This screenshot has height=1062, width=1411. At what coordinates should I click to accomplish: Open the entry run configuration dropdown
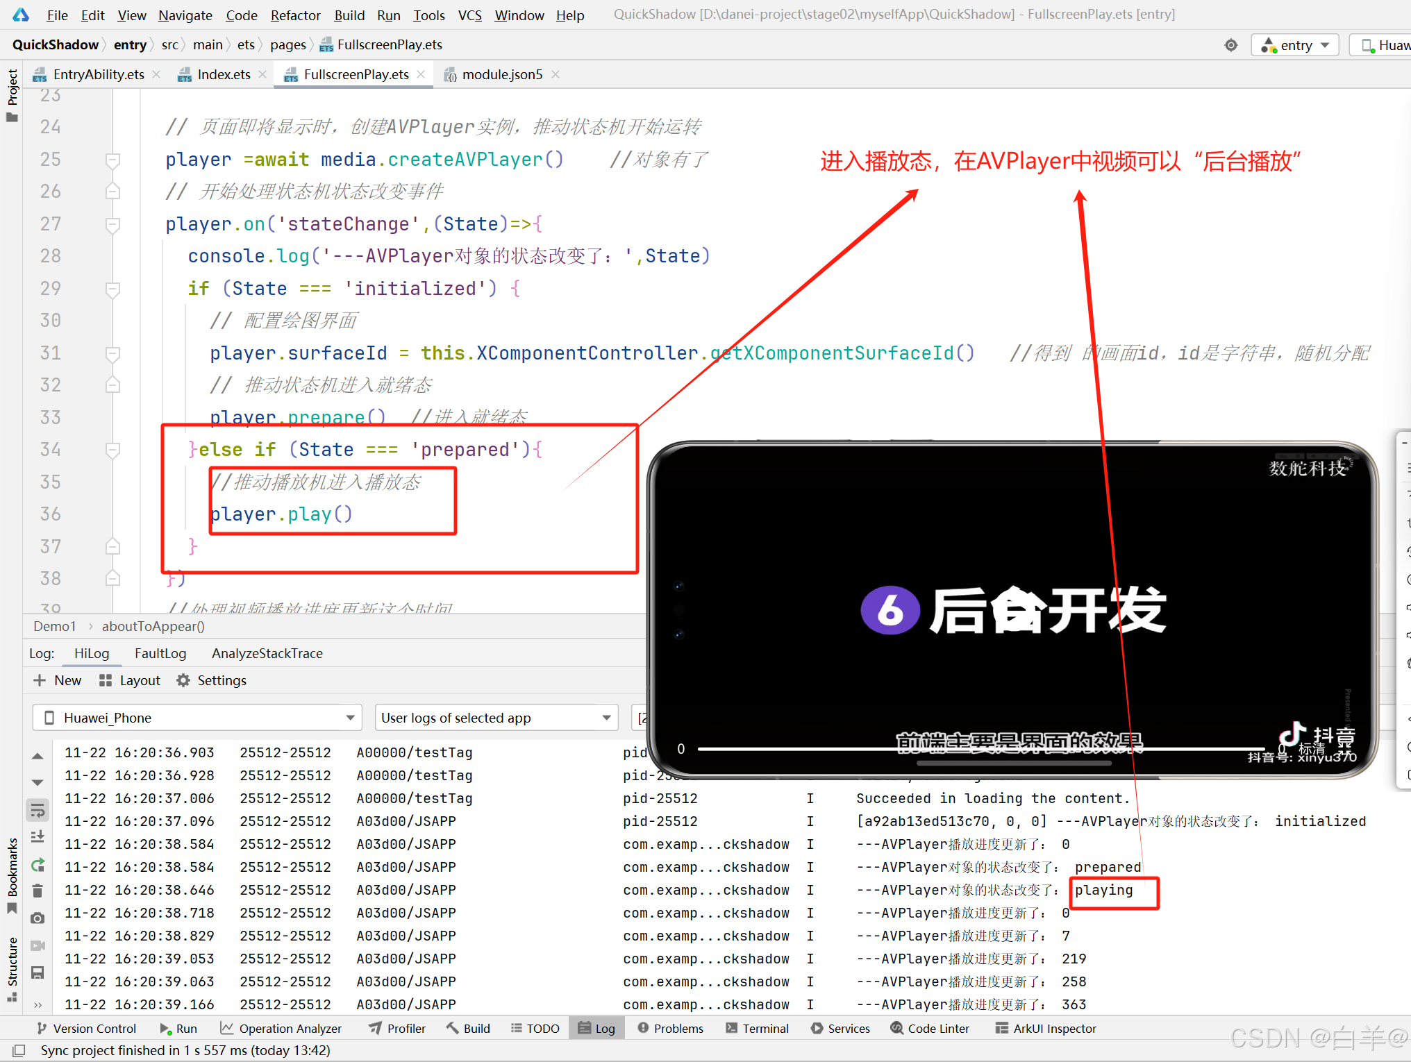1295,45
